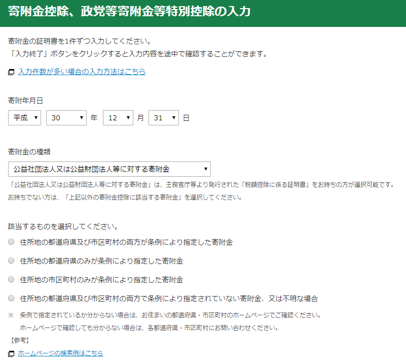Click the external-link icon beside ホームページの検索例 link

10,354
